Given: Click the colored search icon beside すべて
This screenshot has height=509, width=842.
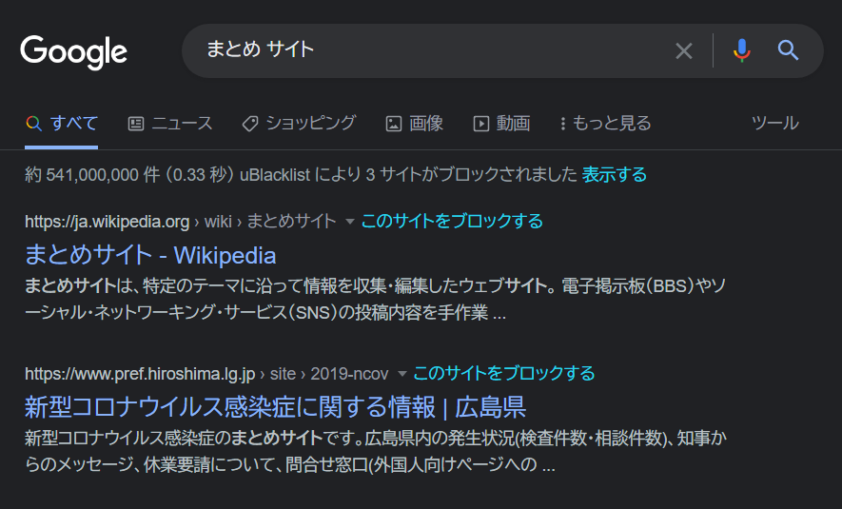Looking at the screenshot, I should point(34,124).
